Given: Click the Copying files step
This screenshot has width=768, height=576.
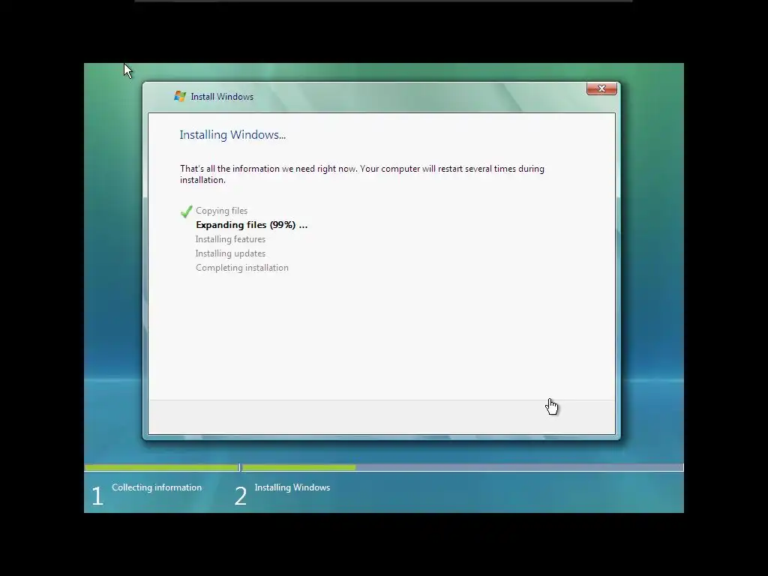Looking at the screenshot, I should pos(221,211).
